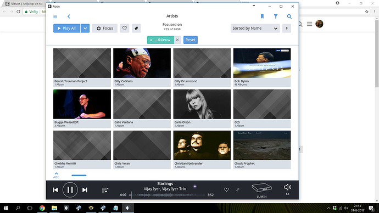This screenshot has width=379, height=213.
Task: Open Cheikha Remitti artist tile
Action: pos(82,150)
